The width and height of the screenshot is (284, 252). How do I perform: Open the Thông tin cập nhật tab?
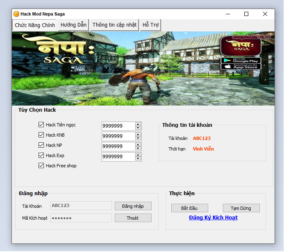114,25
